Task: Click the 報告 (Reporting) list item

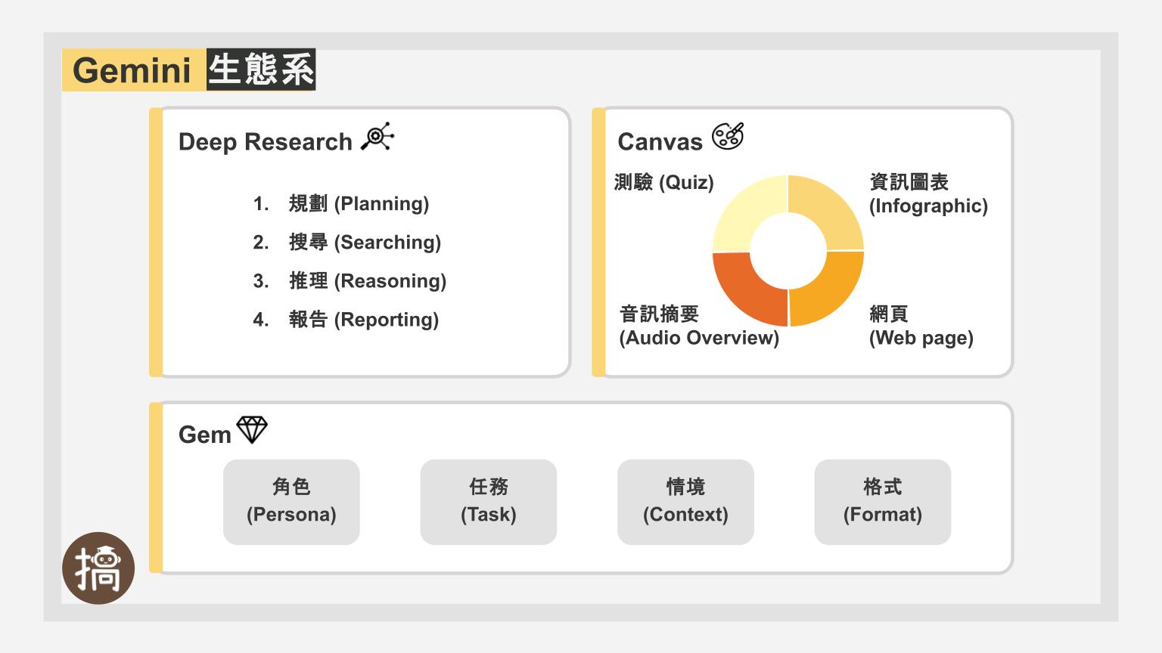Action: (x=363, y=320)
